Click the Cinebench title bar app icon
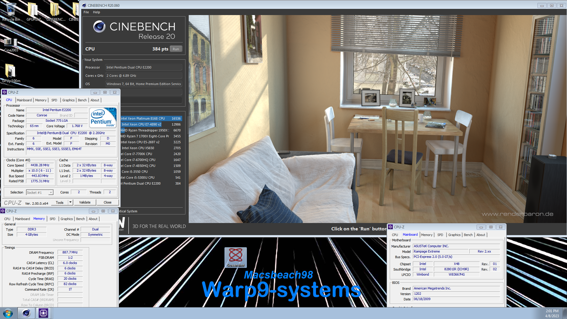This screenshot has height=319, width=567. (x=84, y=5)
